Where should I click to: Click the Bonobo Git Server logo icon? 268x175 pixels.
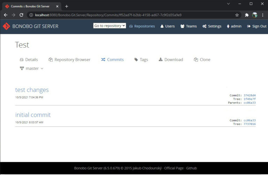[x=7, y=26]
